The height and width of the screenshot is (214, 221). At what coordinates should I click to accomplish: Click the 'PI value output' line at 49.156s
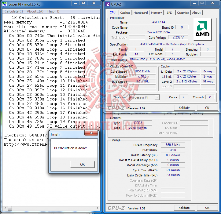[55, 126]
